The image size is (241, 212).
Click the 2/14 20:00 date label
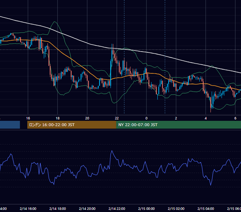click(x=87, y=208)
